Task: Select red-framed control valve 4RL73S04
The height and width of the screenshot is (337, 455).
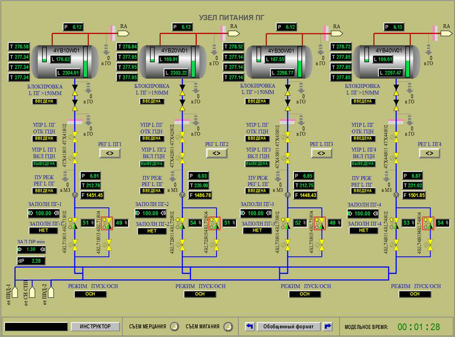Action: click(x=320, y=223)
